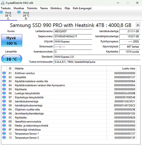Click the Isäntälukukertoja value 21111 GB
The image size is (142, 146).
tap(130, 31)
